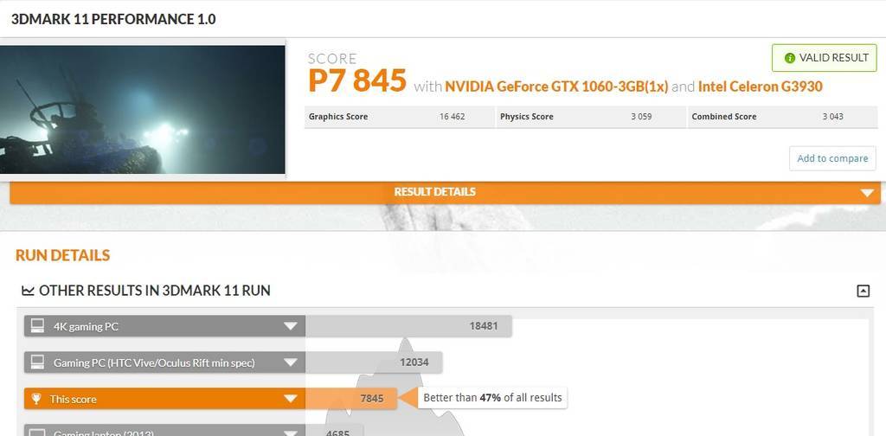Click the underwater benchmark scene thumbnail
This screenshot has width=886, height=436.
coord(143,110)
